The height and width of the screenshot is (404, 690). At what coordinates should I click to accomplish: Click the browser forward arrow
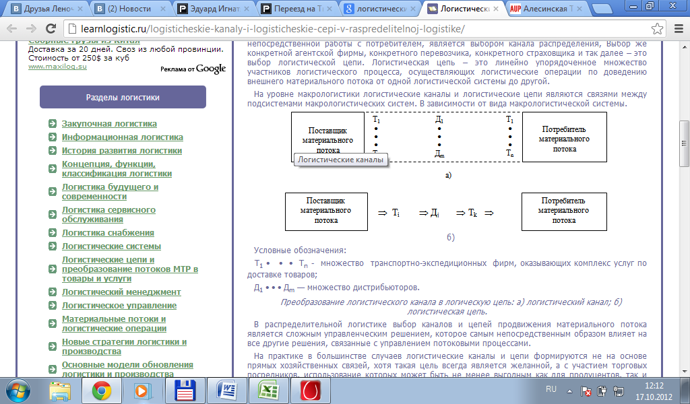click(31, 29)
